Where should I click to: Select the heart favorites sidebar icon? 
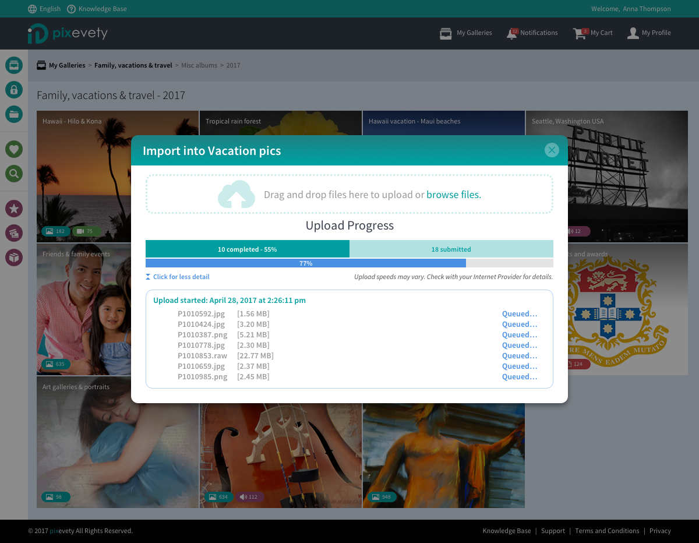(x=14, y=149)
